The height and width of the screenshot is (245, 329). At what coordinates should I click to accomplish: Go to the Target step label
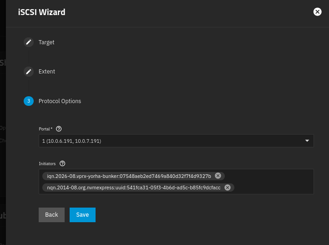(46, 42)
